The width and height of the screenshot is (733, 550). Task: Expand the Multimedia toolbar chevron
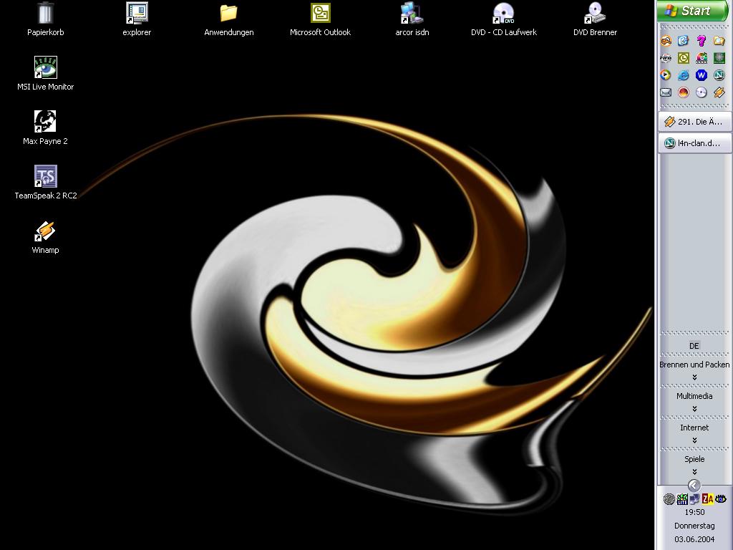[x=694, y=409]
